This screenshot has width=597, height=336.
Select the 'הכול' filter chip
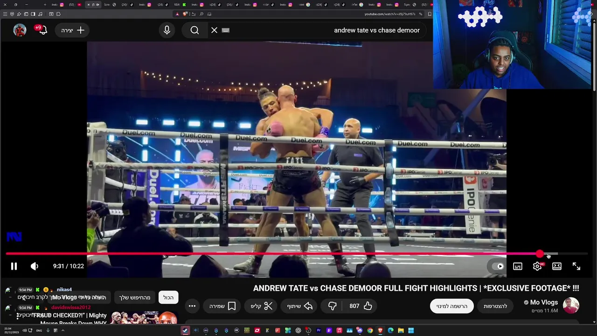click(x=168, y=297)
